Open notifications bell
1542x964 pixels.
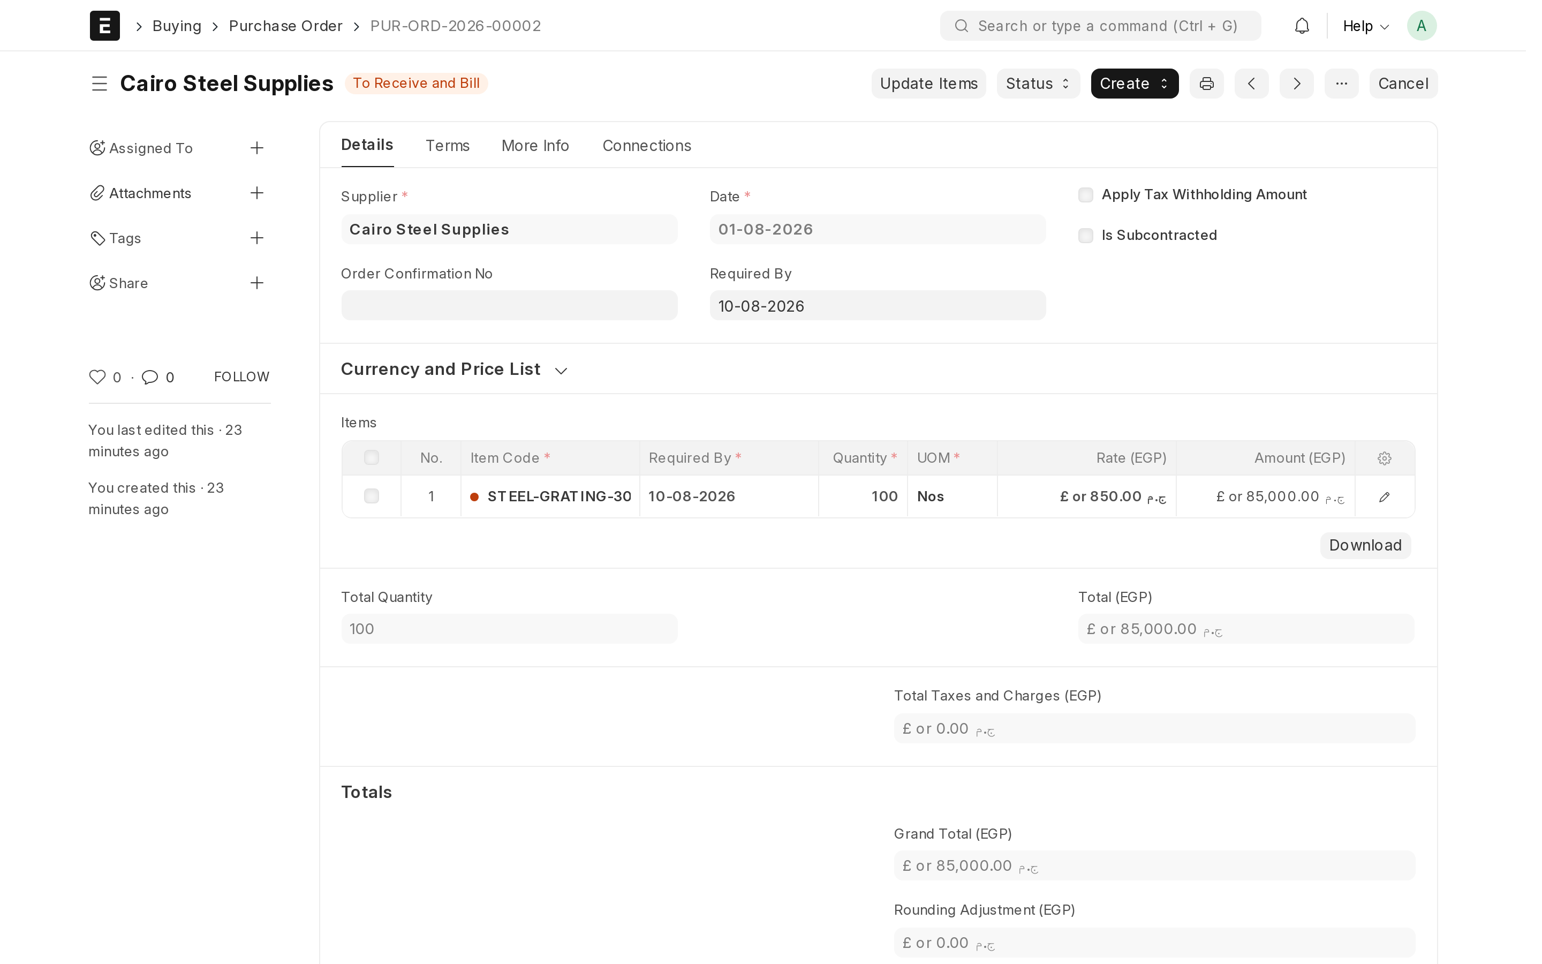[x=1302, y=26]
